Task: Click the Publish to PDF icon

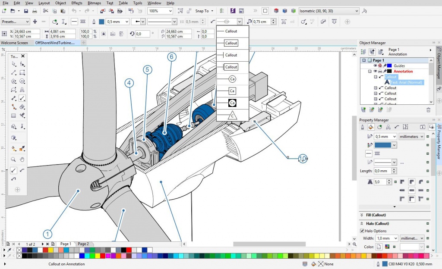Action: click(x=120, y=11)
